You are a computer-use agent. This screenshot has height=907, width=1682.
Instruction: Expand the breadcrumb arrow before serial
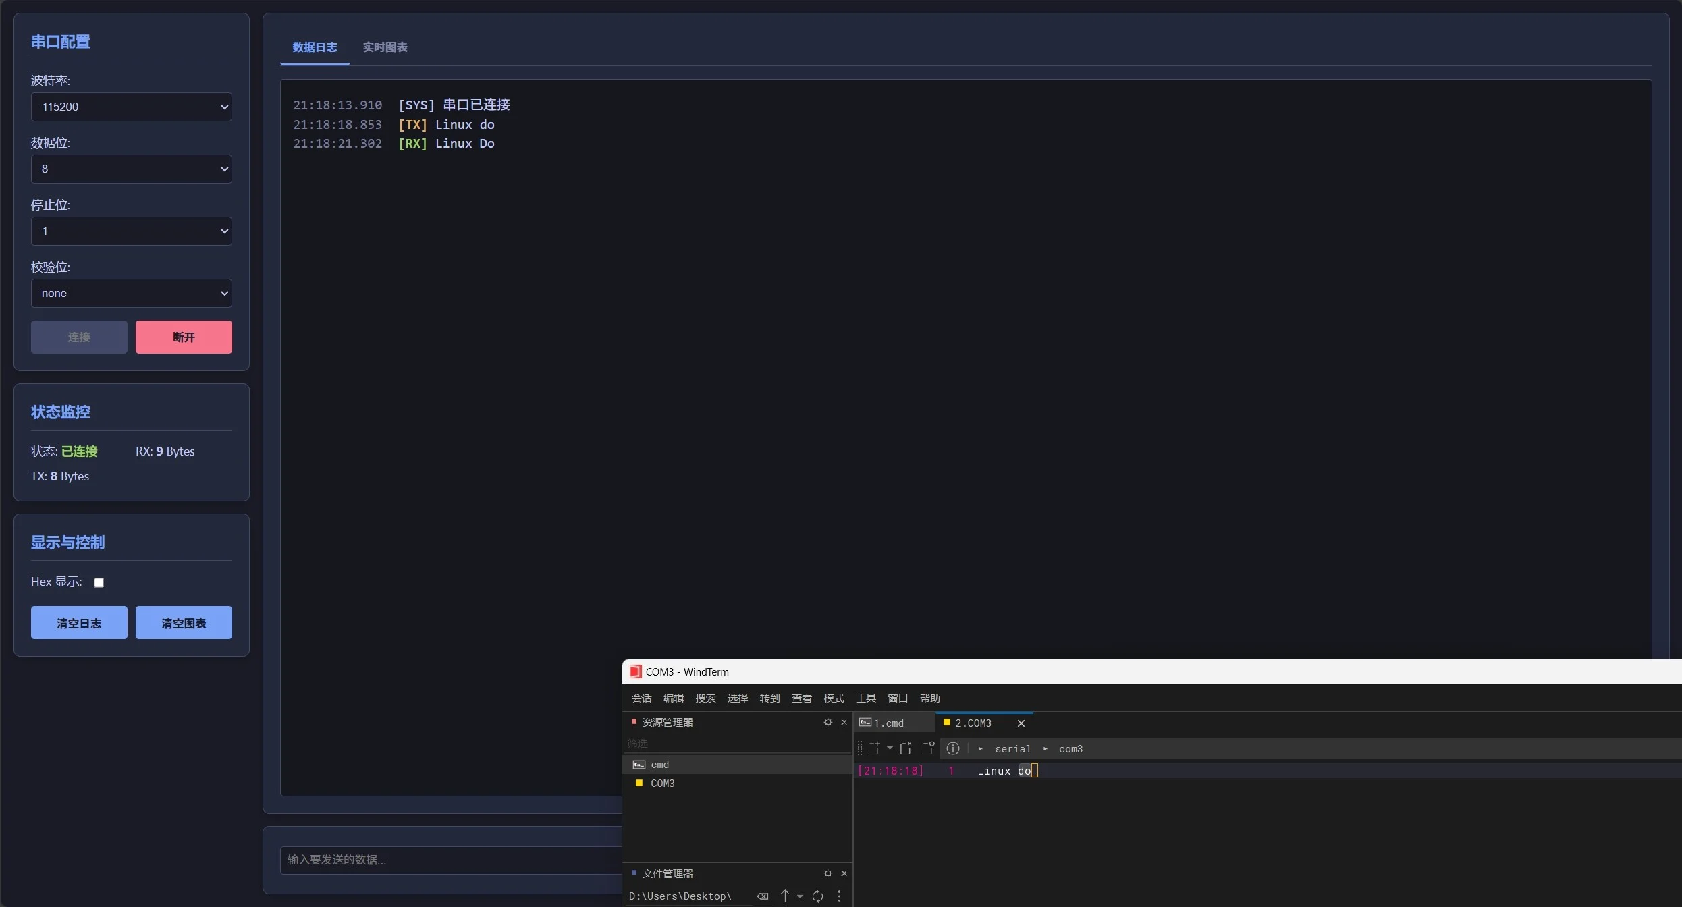[981, 748]
